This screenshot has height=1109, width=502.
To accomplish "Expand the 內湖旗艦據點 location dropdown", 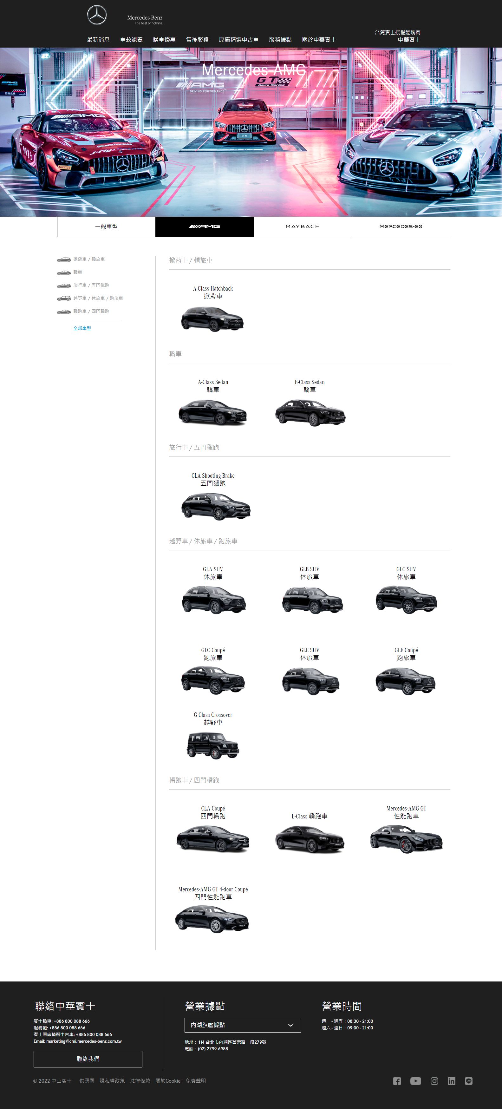I will coord(243,1025).
